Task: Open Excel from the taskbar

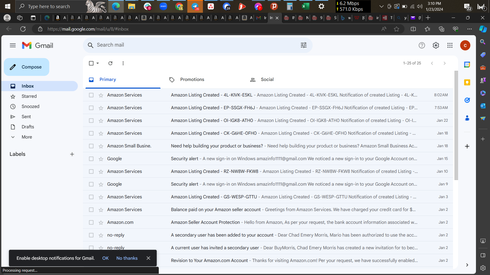Action: tap(305, 6)
